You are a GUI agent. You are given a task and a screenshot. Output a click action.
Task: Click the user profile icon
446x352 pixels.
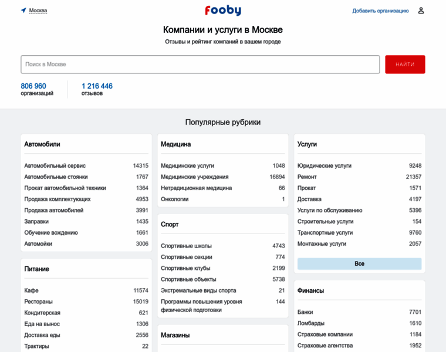421,11
